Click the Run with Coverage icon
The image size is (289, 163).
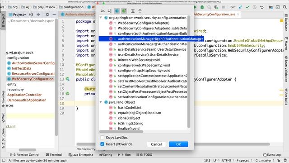[x=216, y=7]
